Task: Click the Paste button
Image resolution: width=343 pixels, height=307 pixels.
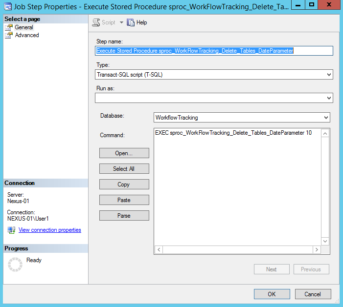Action: (x=124, y=200)
